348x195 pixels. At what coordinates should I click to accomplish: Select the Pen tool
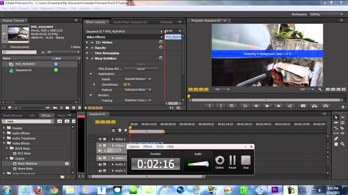coord(336,139)
